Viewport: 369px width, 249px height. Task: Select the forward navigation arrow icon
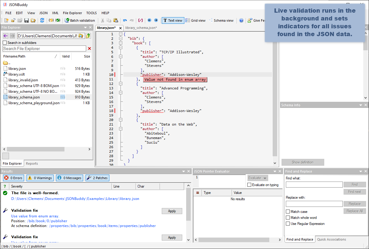(156, 20)
